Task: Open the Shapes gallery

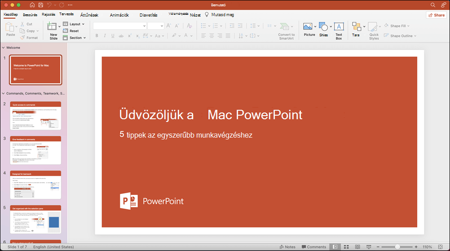Action: (323, 30)
